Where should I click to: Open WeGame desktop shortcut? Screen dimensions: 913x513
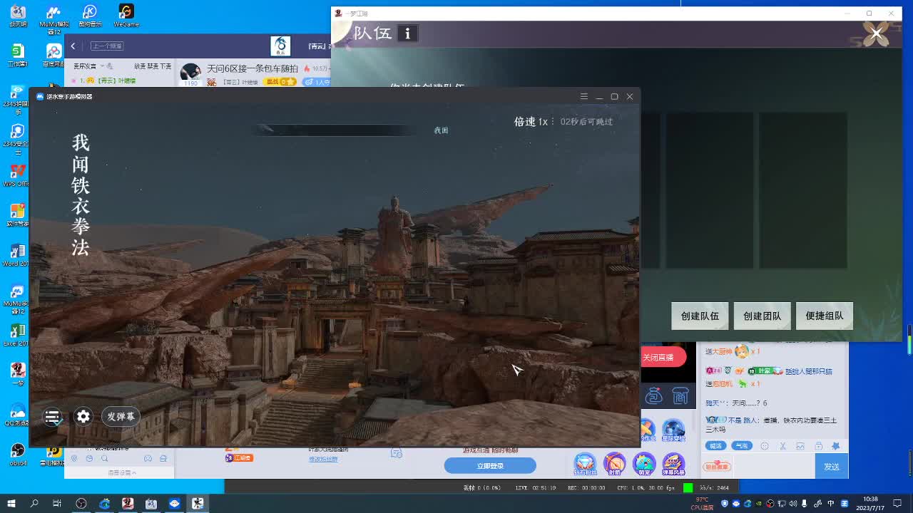126,16
